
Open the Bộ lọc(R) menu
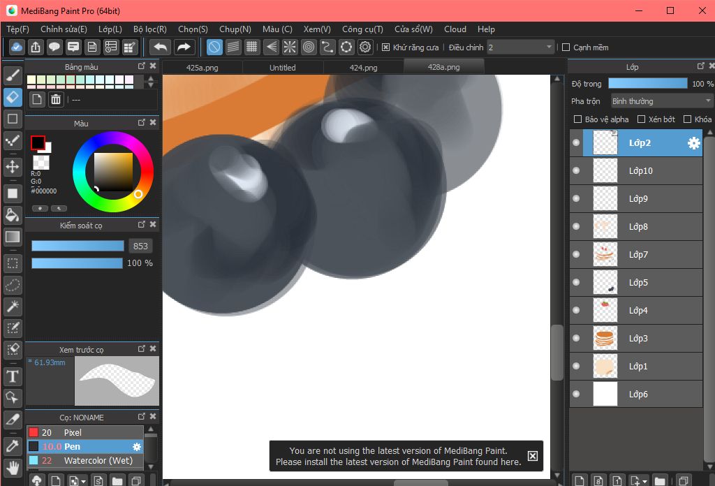tap(150, 29)
